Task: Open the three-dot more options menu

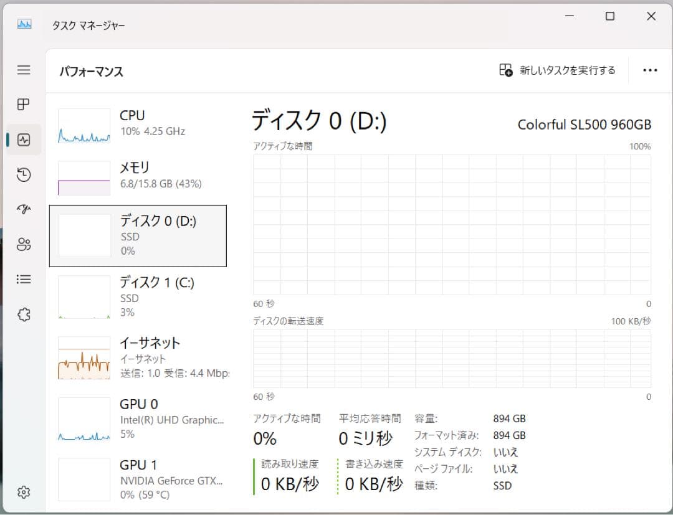Action: click(651, 70)
